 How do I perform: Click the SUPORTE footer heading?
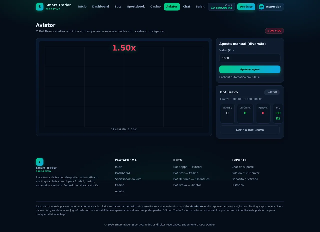[239, 160]
